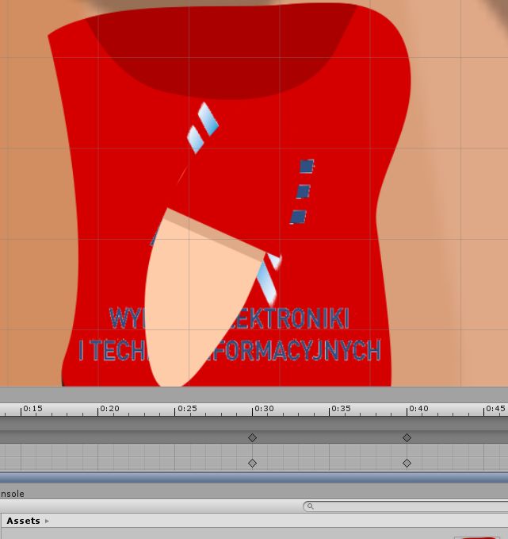Select summary-row keyframe at 0:30
508x539 pixels.
click(x=252, y=437)
